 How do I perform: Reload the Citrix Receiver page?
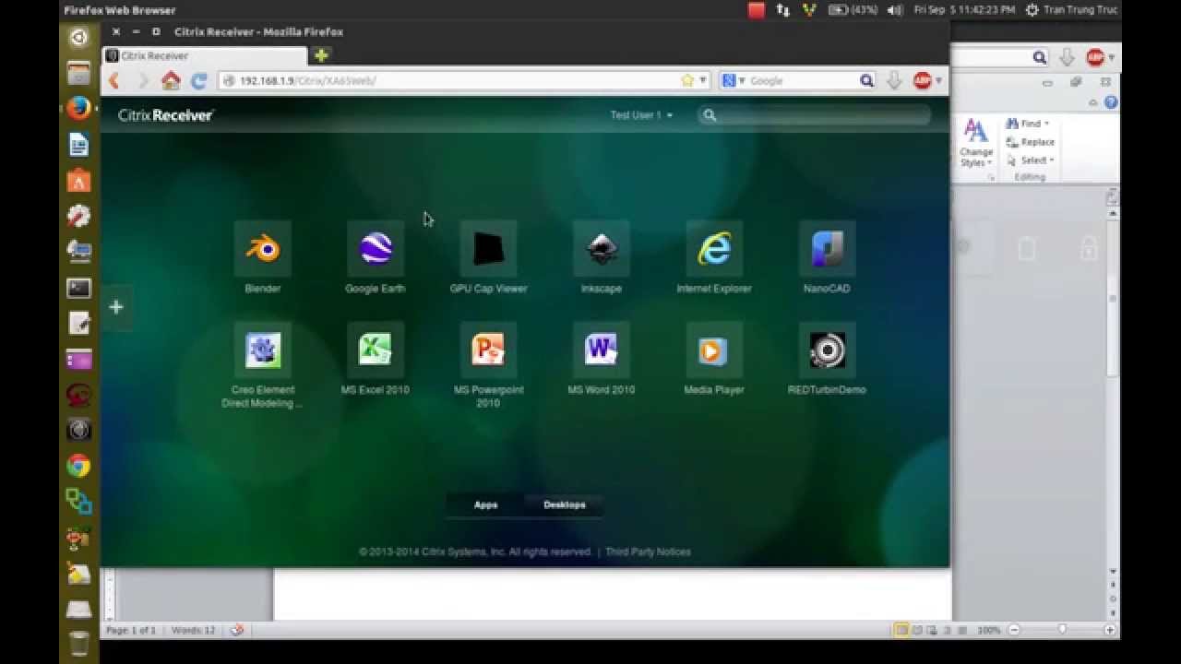(198, 81)
